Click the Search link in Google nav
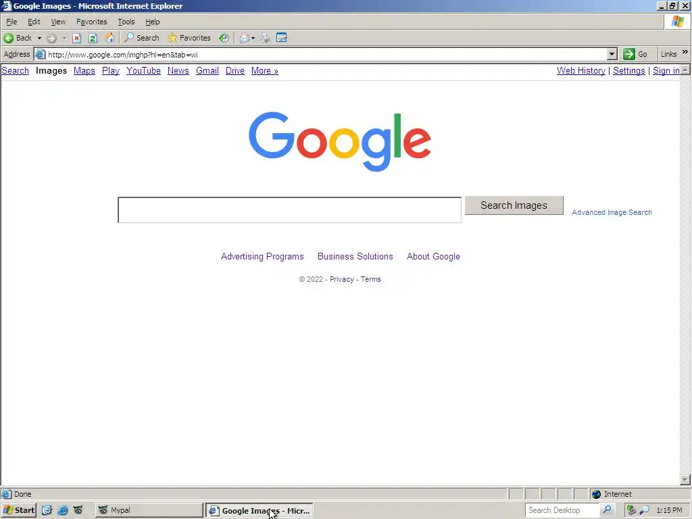Screen dimensions: 692x519 [15, 70]
